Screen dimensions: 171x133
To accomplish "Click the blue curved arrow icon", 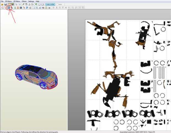I will pos(27,8).
